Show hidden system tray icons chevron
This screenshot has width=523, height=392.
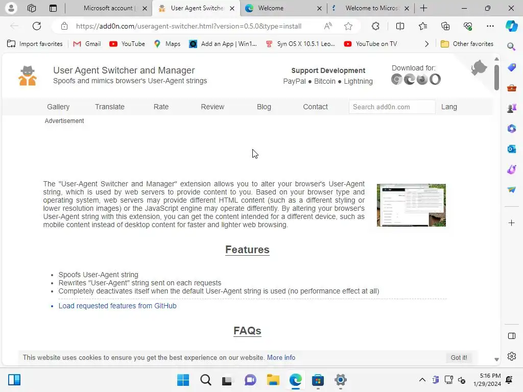tap(422, 380)
